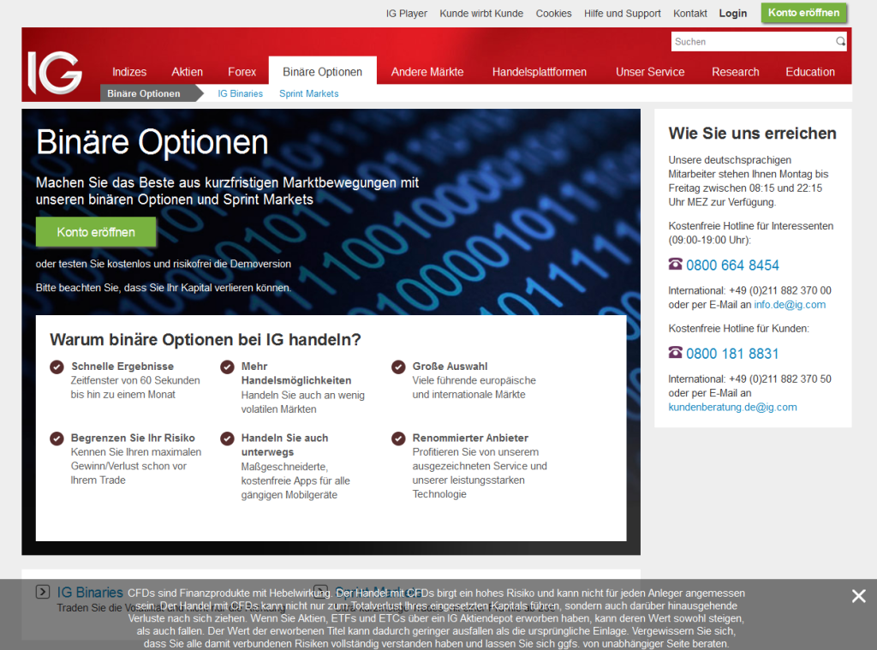
Task: Click Konto eröffnen button in hero banner
Action: pyautogui.click(x=96, y=232)
